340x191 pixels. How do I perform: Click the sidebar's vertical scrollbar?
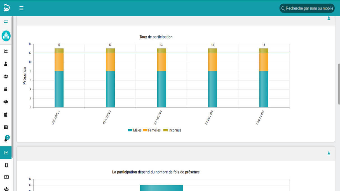coord(13,87)
